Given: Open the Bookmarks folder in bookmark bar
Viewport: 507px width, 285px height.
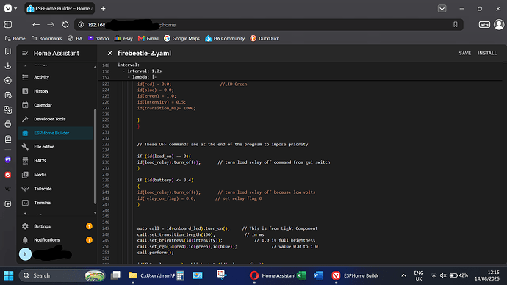Looking at the screenshot, I should click(x=46, y=38).
